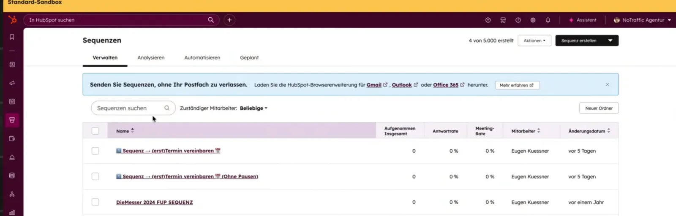Open the Assistent sparkle button
The width and height of the screenshot is (676, 216).
click(x=583, y=20)
